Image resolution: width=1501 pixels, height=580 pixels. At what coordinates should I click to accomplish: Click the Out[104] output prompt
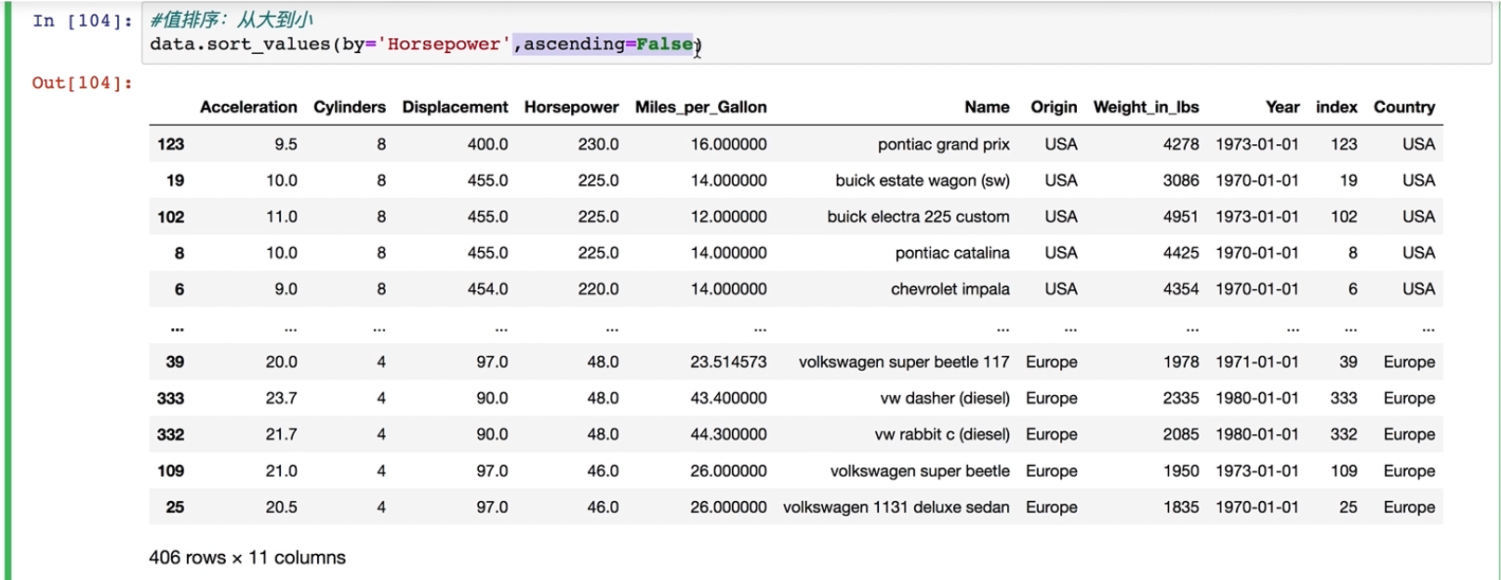[x=82, y=83]
